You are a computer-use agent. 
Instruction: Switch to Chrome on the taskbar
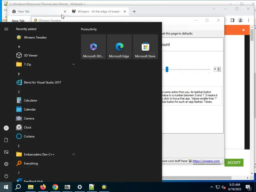pos(55,187)
